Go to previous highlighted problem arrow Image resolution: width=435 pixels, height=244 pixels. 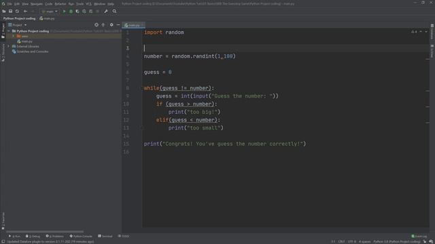[421, 32]
